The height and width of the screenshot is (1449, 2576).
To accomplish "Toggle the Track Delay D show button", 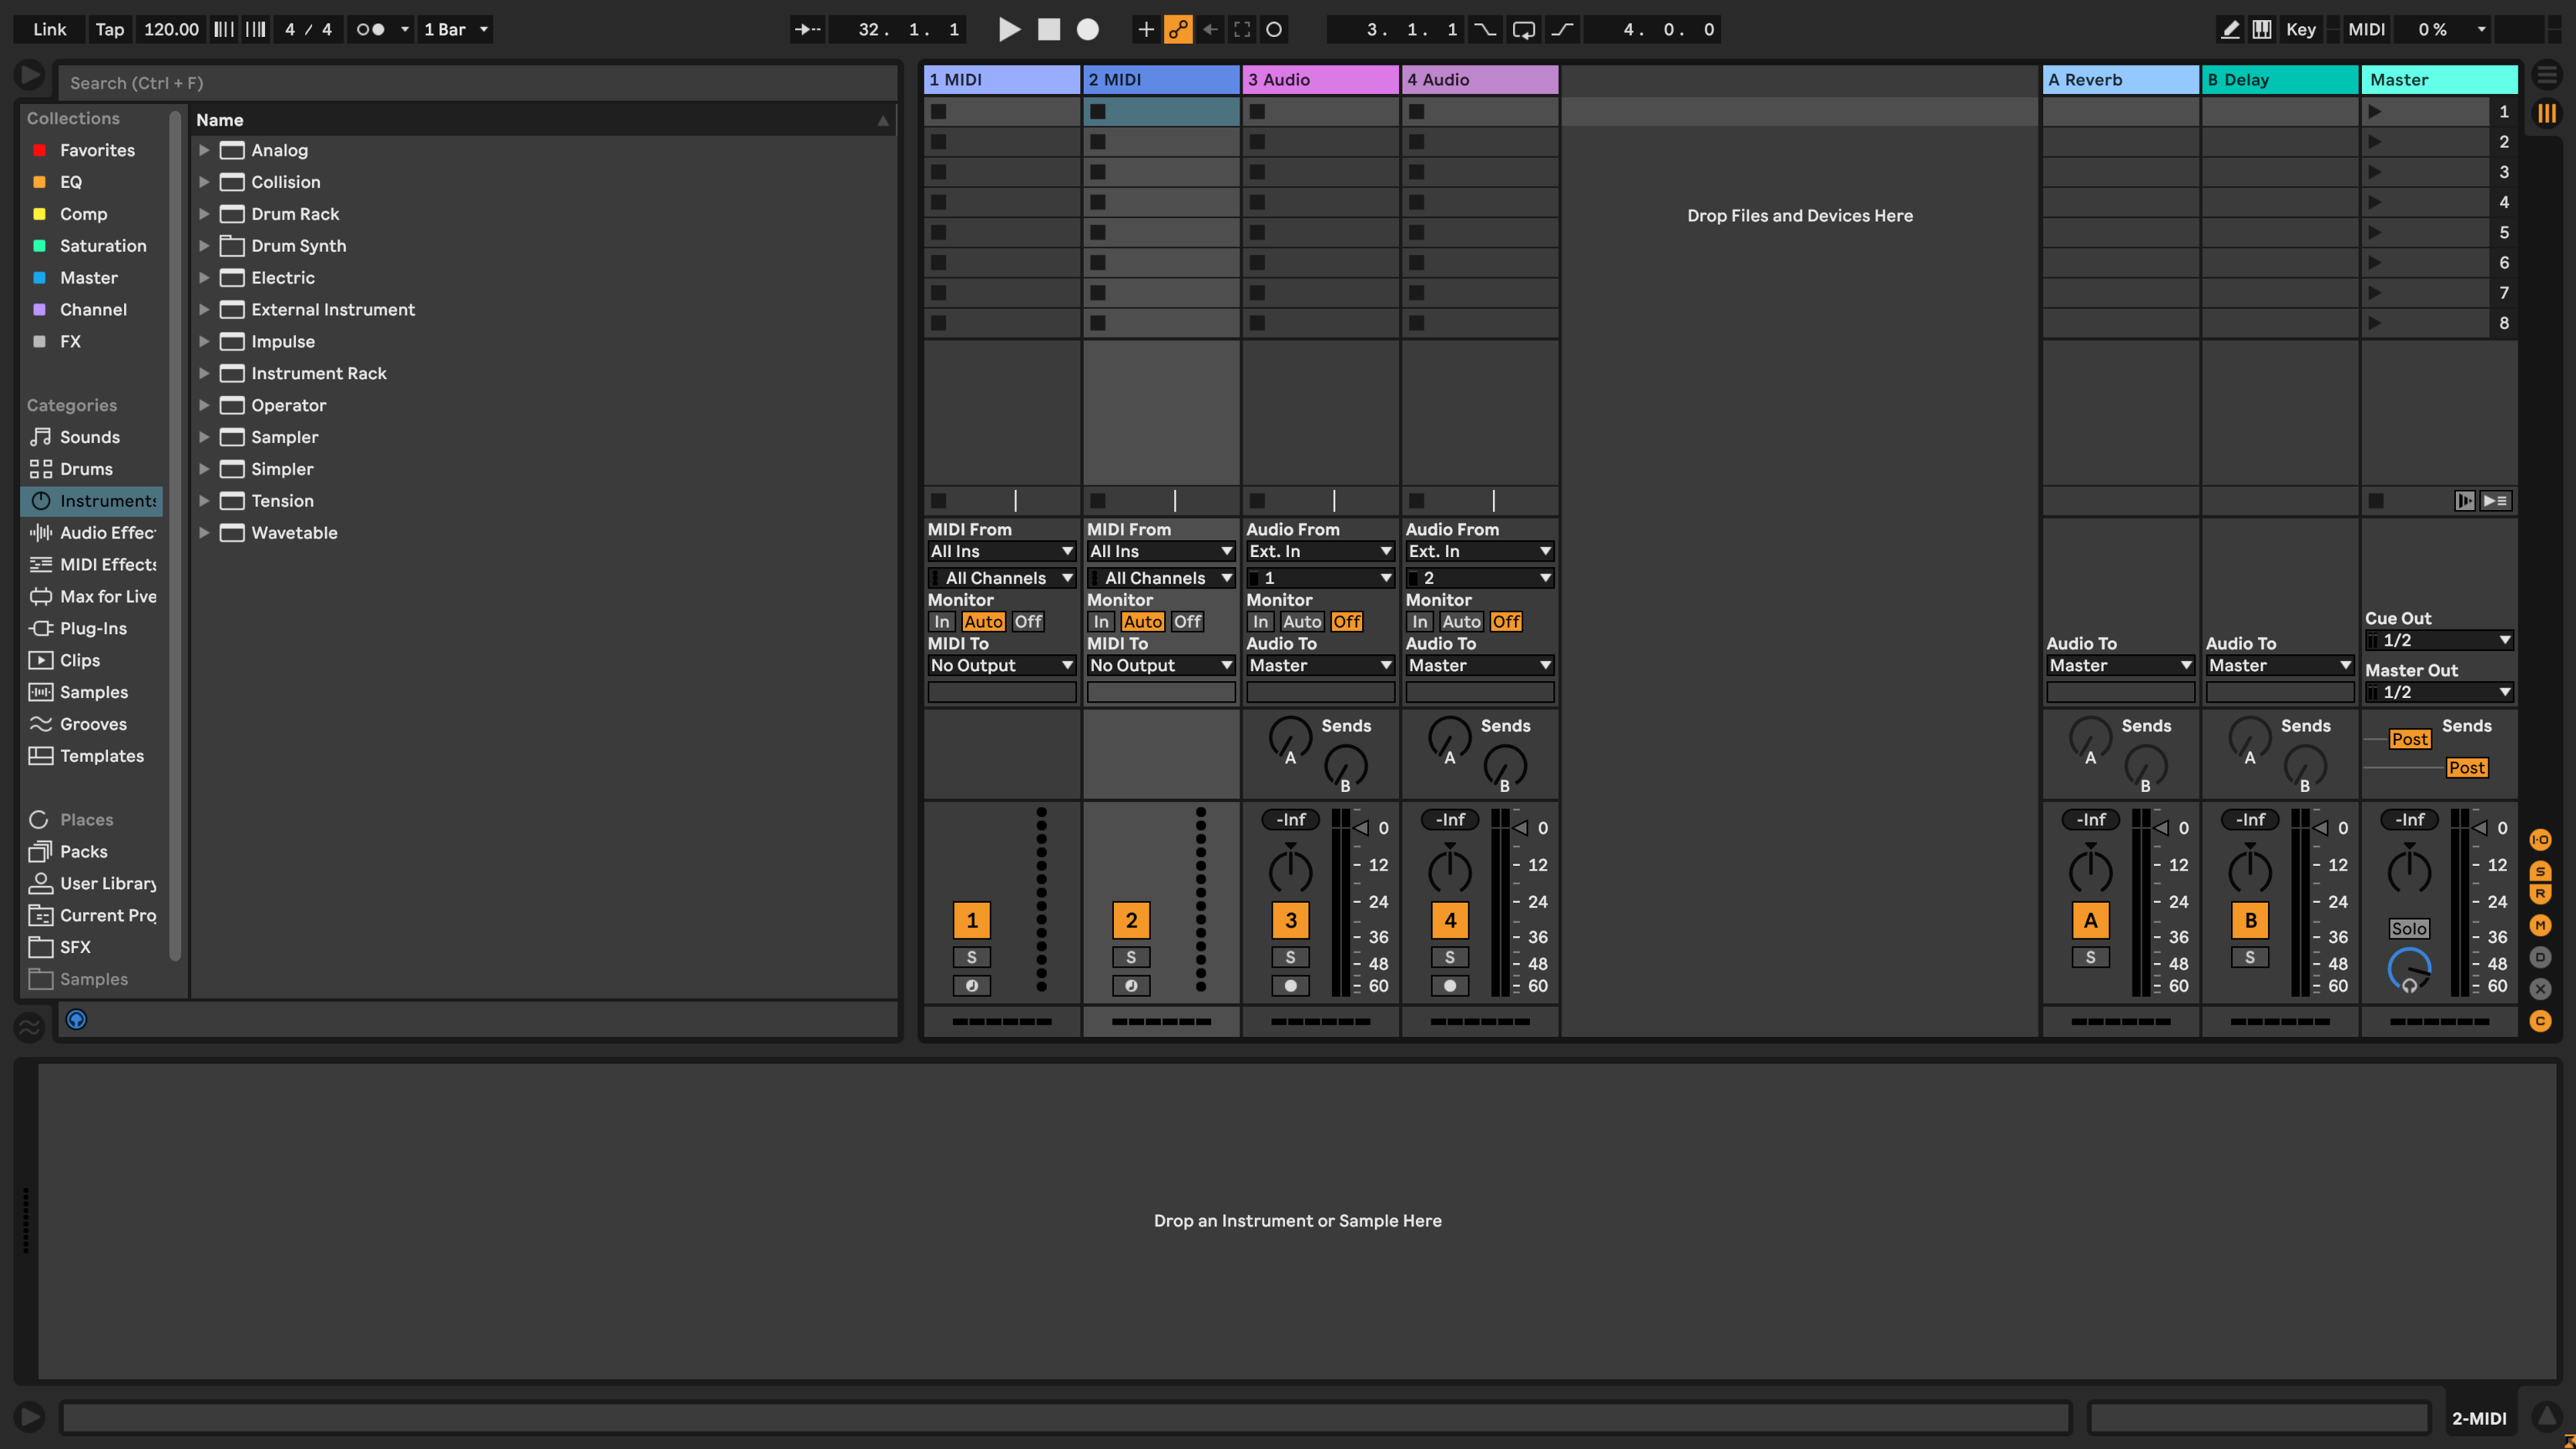I will coord(2540,957).
